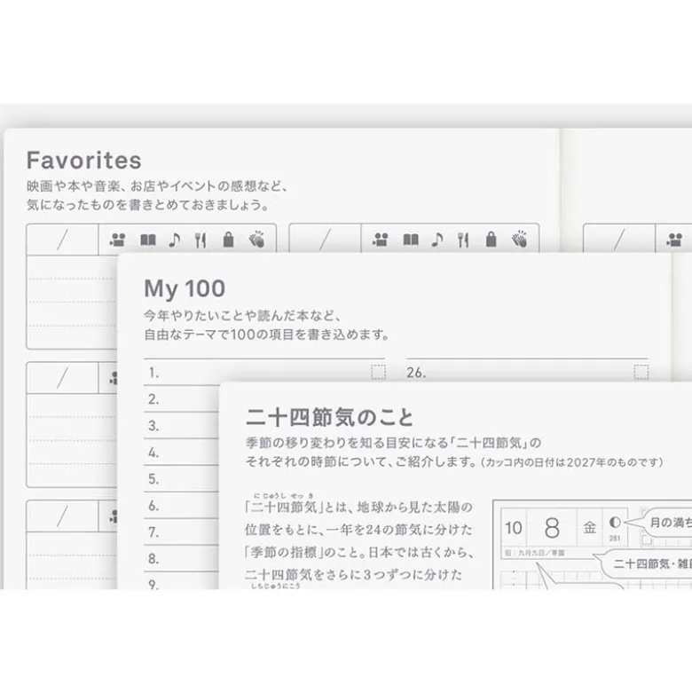Click the list number 26. in My 100
Screen dimensions: 692x693
416,373
